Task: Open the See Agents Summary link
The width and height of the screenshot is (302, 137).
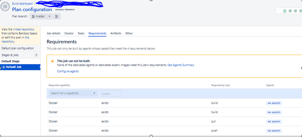Action: pyautogui.click(x=181, y=65)
